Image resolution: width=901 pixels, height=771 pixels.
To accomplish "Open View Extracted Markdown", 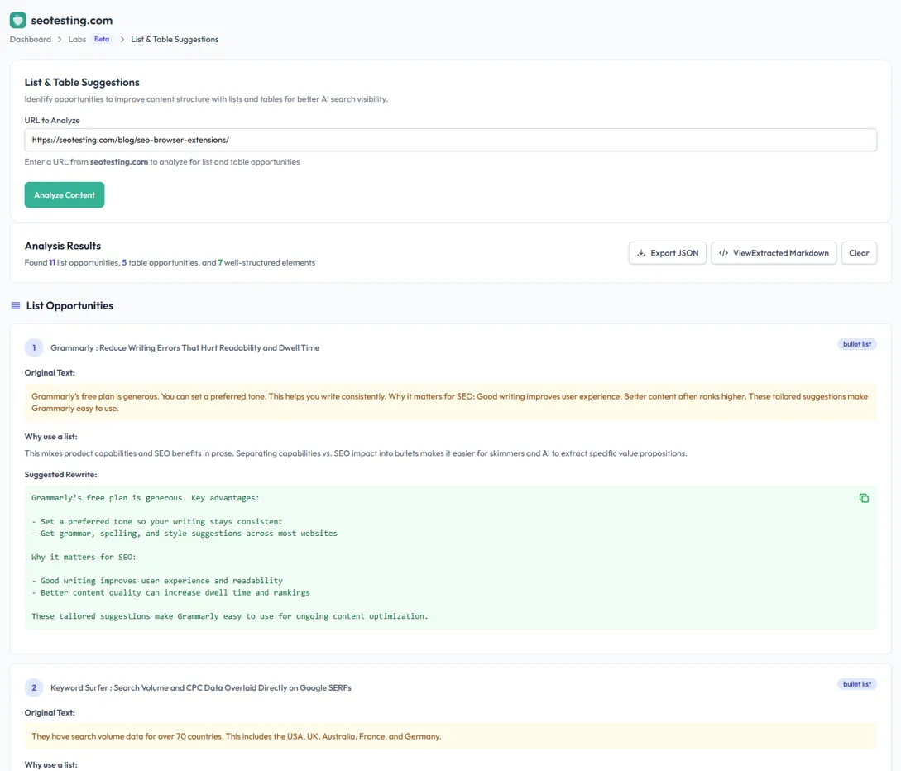I will tap(774, 253).
